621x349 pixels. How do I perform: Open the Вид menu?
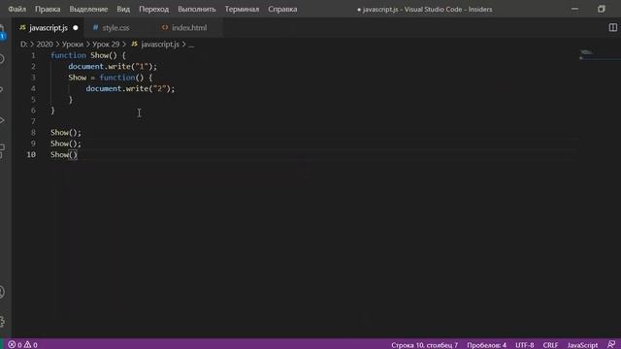click(x=123, y=9)
